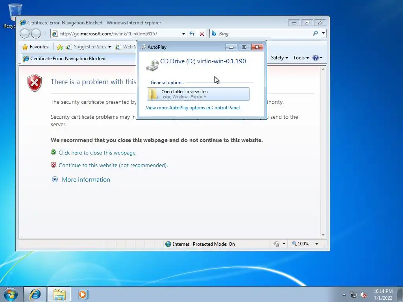Viewport: 403px width, 302px height.
Task: Click in the Bing search box
Action: [x=261, y=34]
